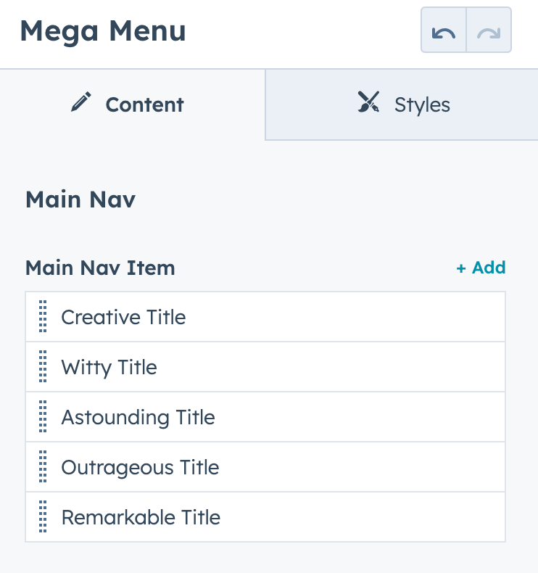The height and width of the screenshot is (573, 538).
Task: Select the Witty Title nav item
Action: pyautogui.click(x=109, y=367)
